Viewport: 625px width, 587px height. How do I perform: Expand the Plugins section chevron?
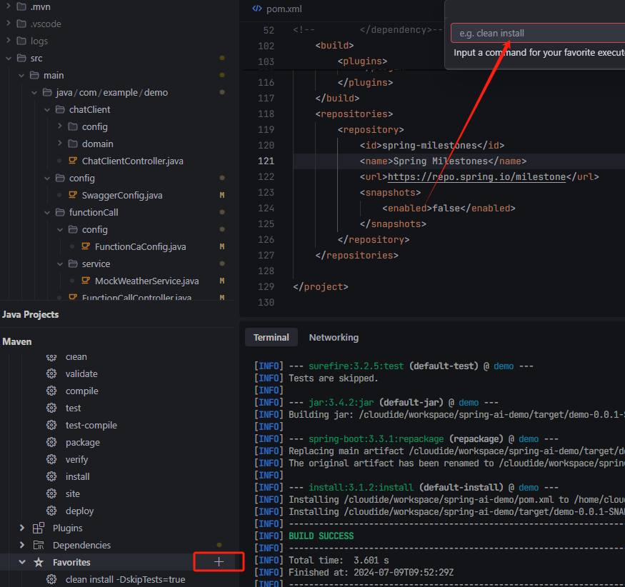[22, 528]
